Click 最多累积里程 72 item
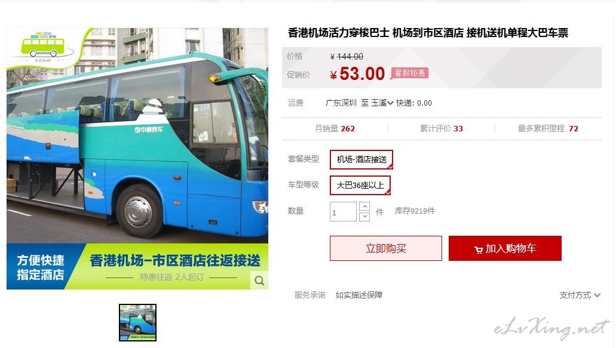The width and height of the screenshot is (616, 348). tap(548, 129)
